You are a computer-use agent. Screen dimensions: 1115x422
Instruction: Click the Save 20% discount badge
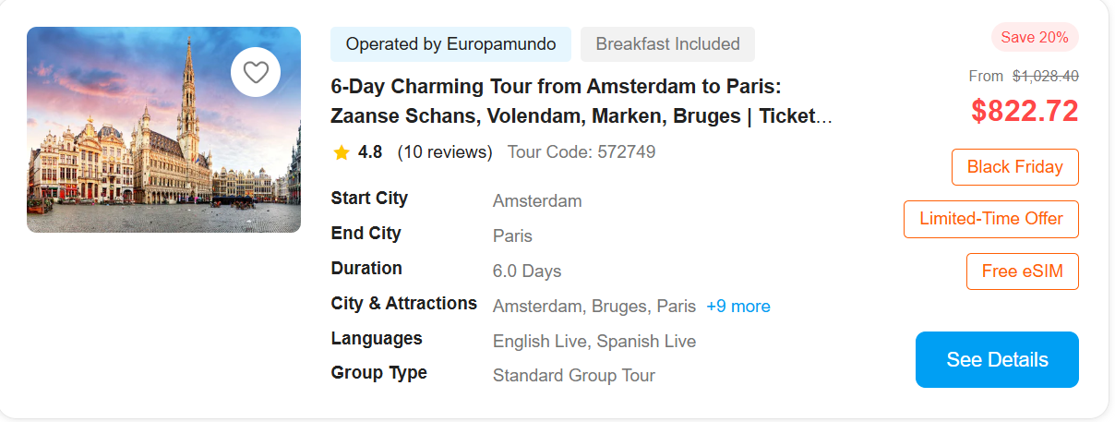[1034, 38]
